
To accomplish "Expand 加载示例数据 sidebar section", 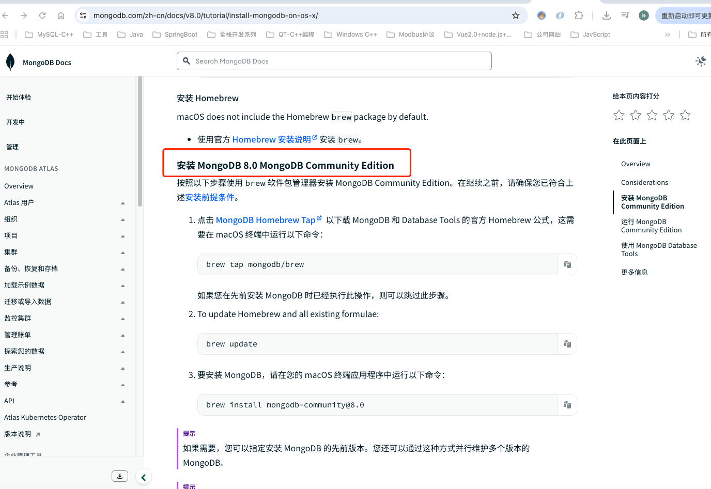I will point(123,286).
